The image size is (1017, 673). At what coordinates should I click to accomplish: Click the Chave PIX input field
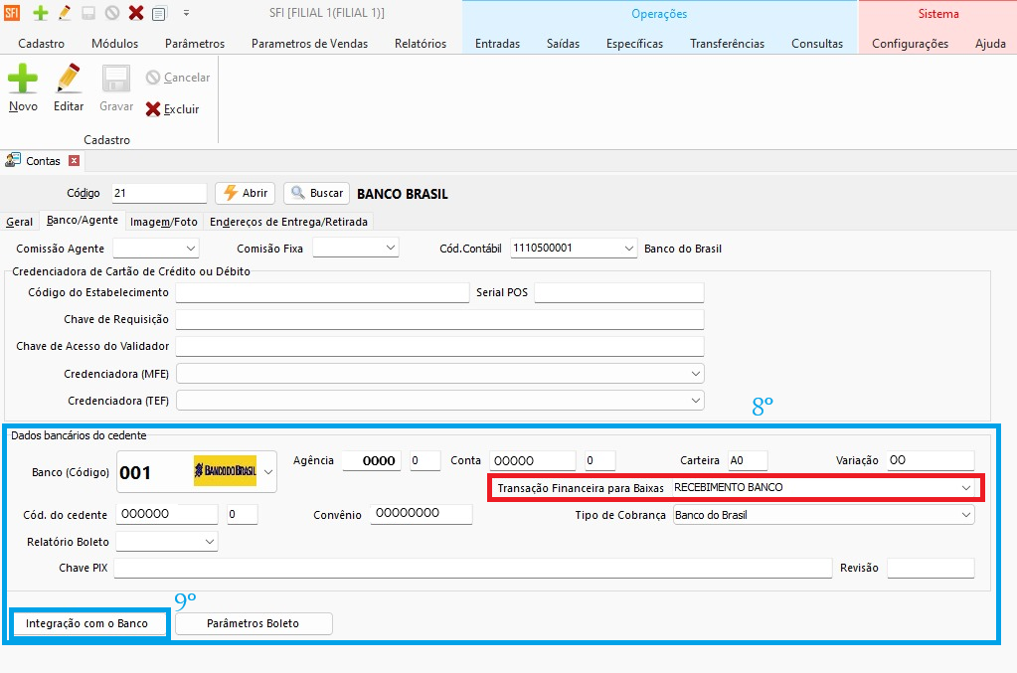pos(473,568)
